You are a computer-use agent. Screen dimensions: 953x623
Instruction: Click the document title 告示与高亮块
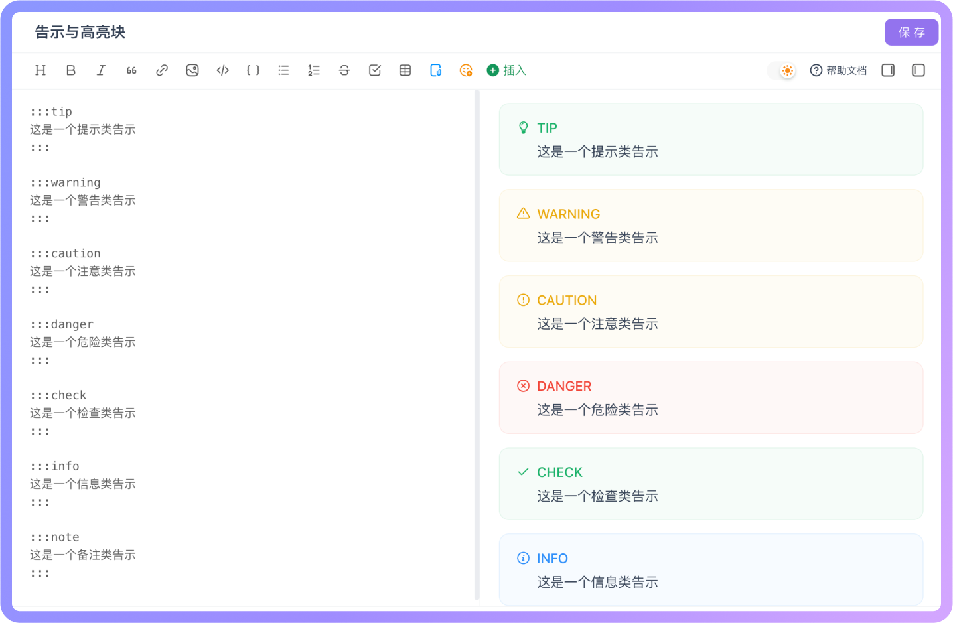(x=80, y=33)
